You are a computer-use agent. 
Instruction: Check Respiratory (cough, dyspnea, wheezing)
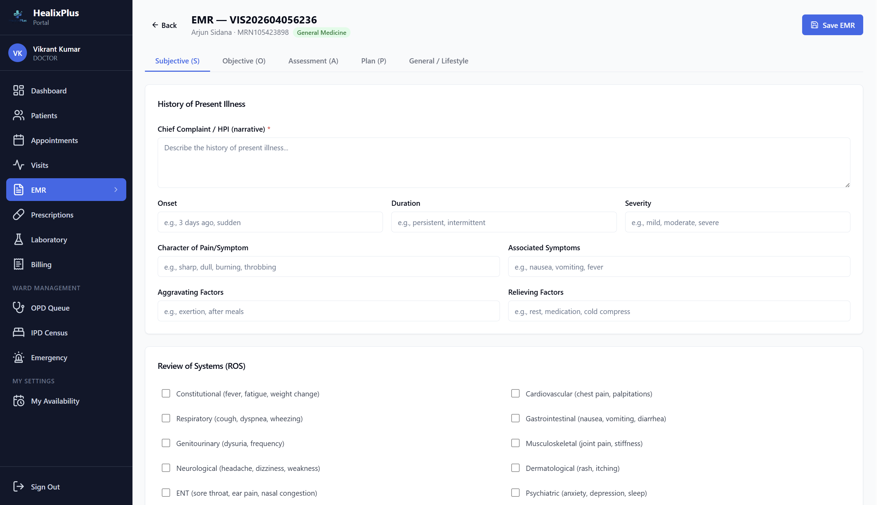click(166, 418)
